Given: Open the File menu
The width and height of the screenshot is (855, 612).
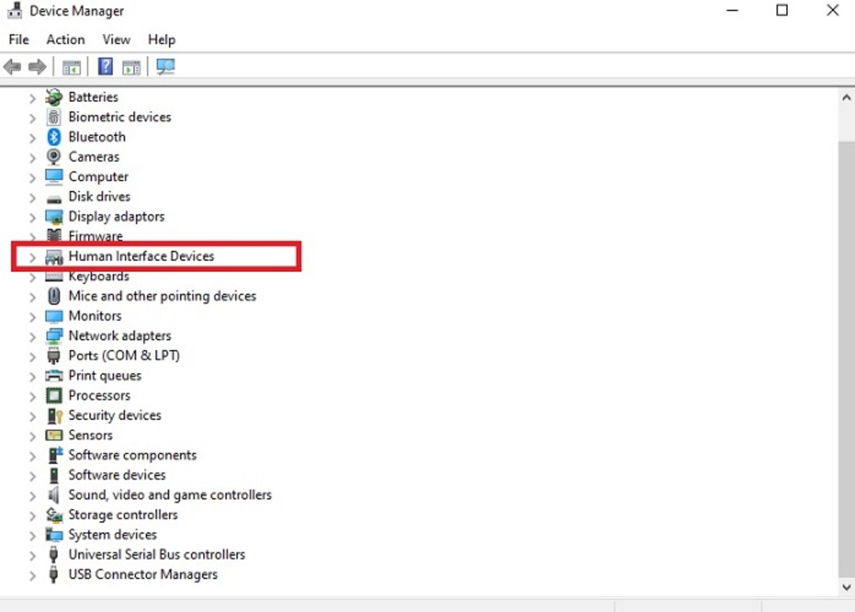Looking at the screenshot, I should point(19,40).
